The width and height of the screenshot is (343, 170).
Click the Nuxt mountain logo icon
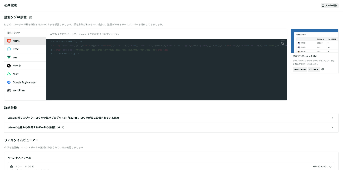[x=9, y=74]
